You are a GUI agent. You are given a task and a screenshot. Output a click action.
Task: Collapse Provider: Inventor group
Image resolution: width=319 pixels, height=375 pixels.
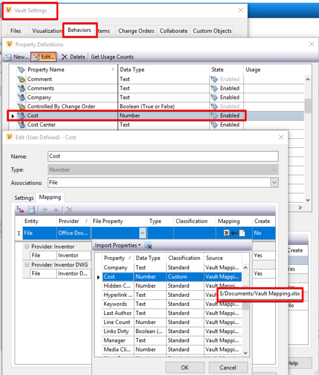[27, 246]
